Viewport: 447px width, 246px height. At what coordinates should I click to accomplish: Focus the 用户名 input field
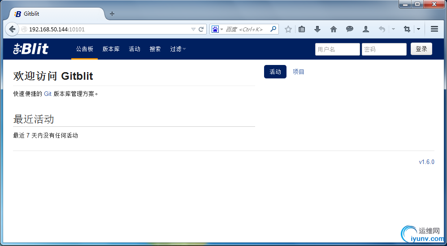click(337, 49)
